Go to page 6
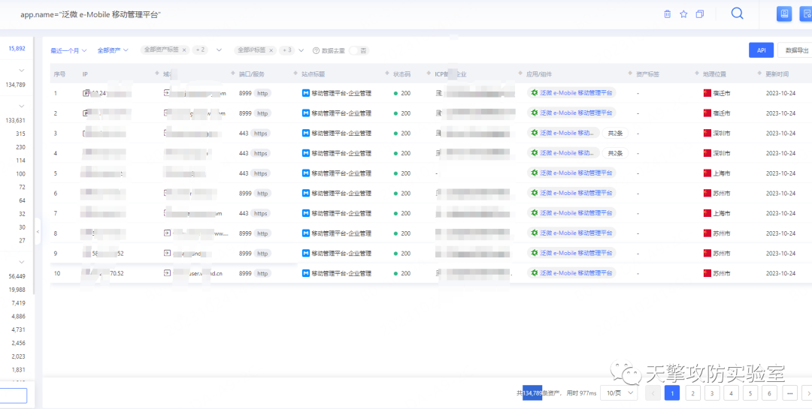 point(770,393)
